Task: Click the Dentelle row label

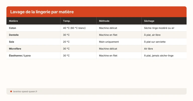Action: (x=14, y=35)
